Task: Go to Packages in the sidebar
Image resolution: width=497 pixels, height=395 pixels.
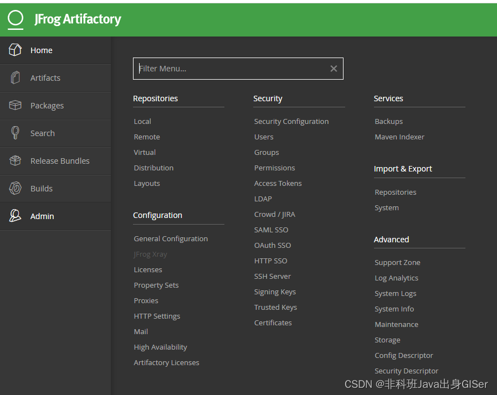Action: tap(47, 106)
